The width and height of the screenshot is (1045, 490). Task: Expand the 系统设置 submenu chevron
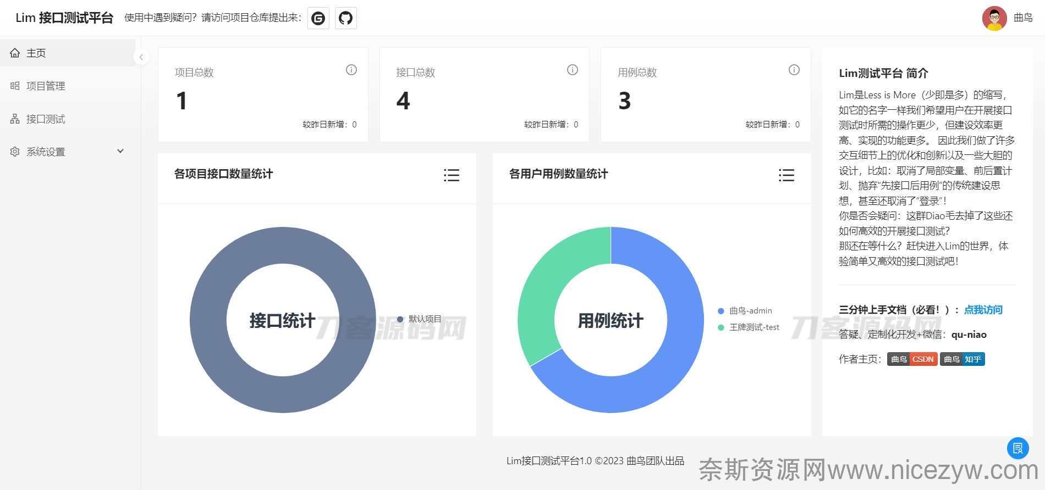pyautogui.click(x=120, y=151)
